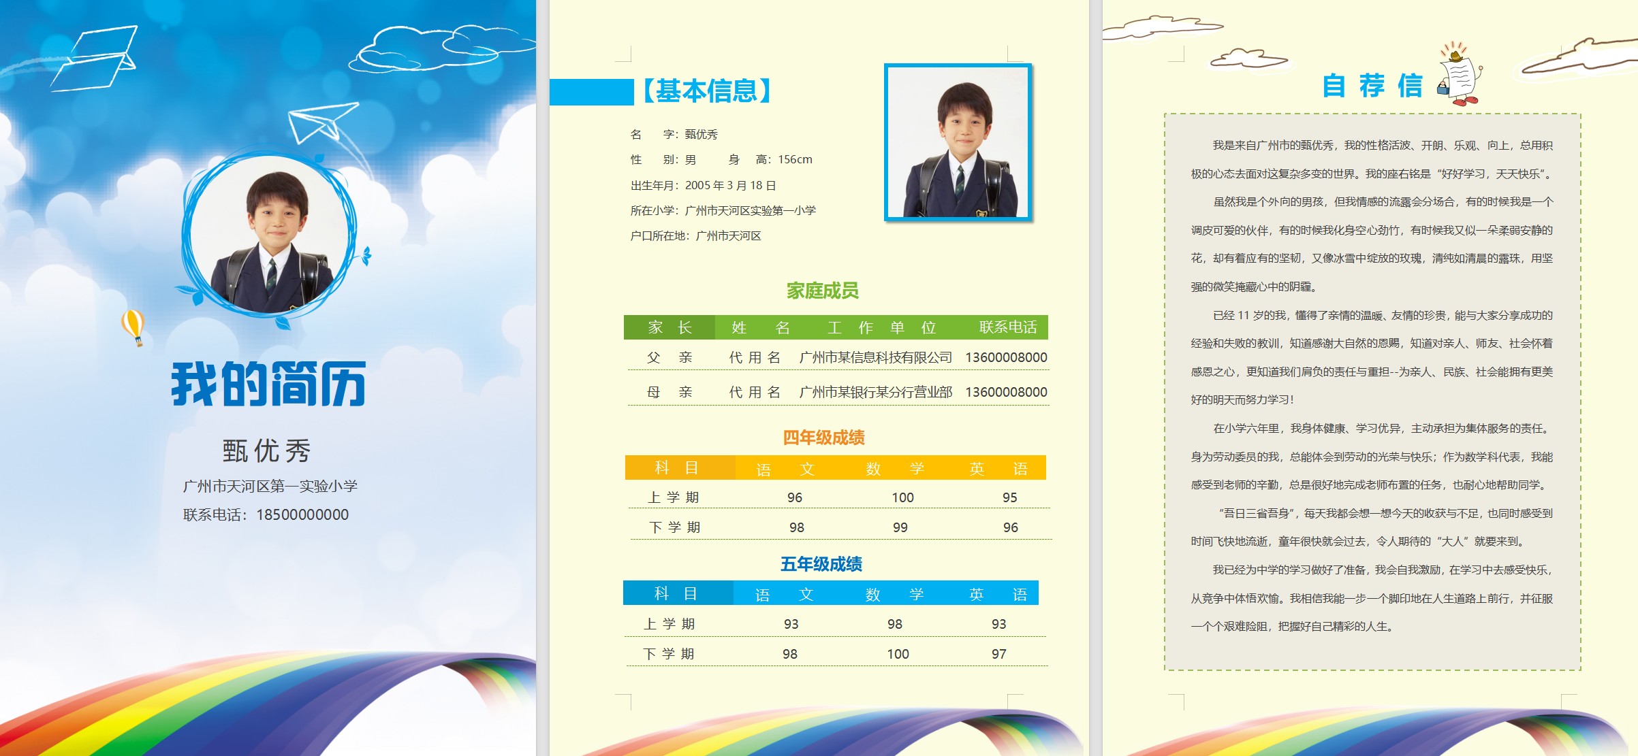Click the blue bar beside 基本信息

tap(590, 92)
